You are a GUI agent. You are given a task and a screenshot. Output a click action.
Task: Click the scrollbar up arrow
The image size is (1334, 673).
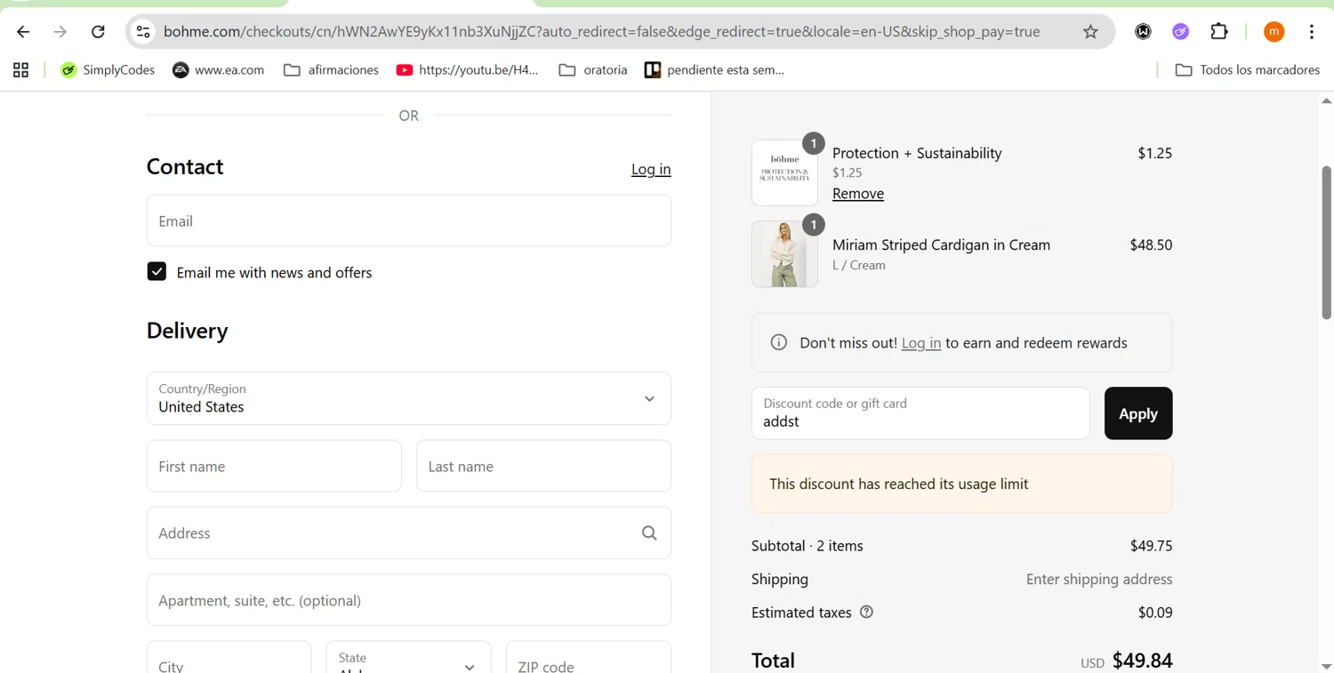1326,100
